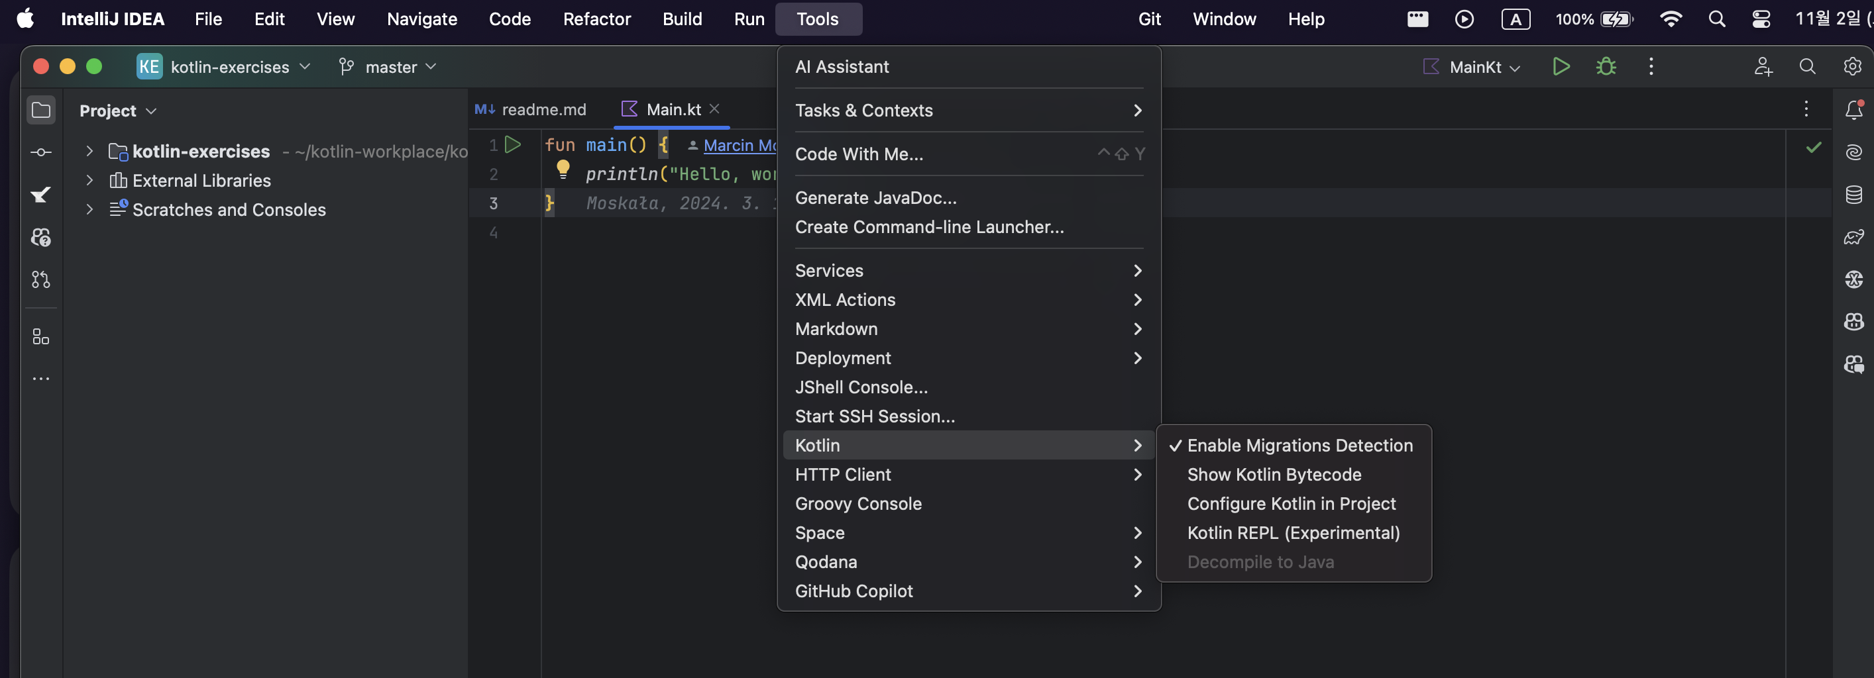Open the Deployment submenu
Viewport: 1874px width, 678px height.
click(x=968, y=358)
